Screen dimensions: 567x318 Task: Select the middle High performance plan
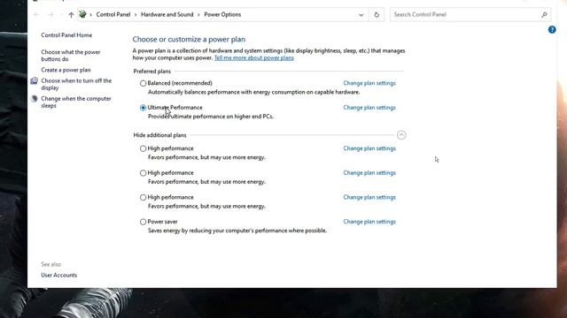tap(144, 173)
